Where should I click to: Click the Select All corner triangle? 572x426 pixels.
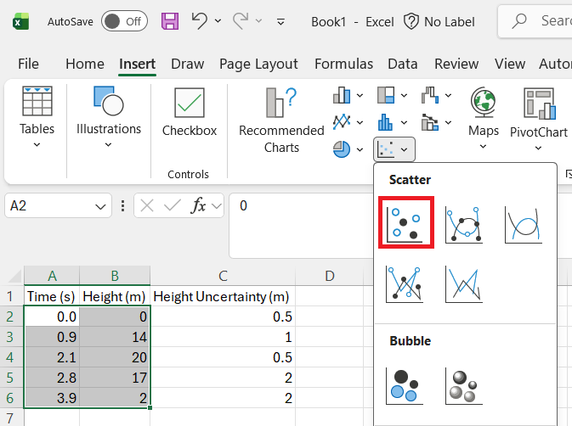coord(14,277)
